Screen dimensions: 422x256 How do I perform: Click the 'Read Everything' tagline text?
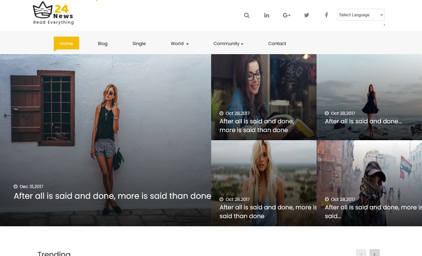pyautogui.click(x=53, y=22)
